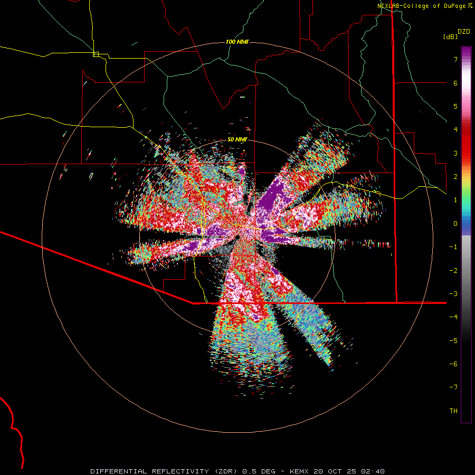Click the 100 NMI range ring label
This screenshot has height=475, width=475.
[x=237, y=42]
